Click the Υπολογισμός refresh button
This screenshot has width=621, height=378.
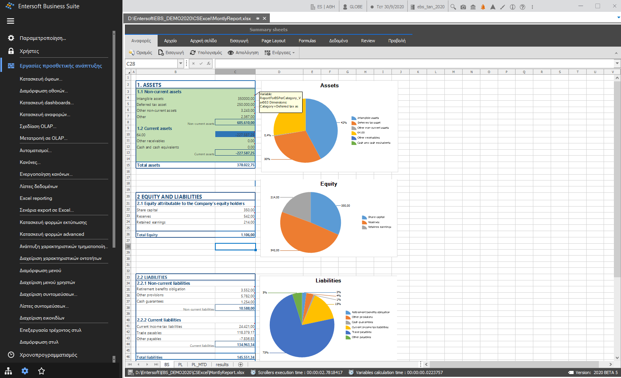(x=206, y=53)
